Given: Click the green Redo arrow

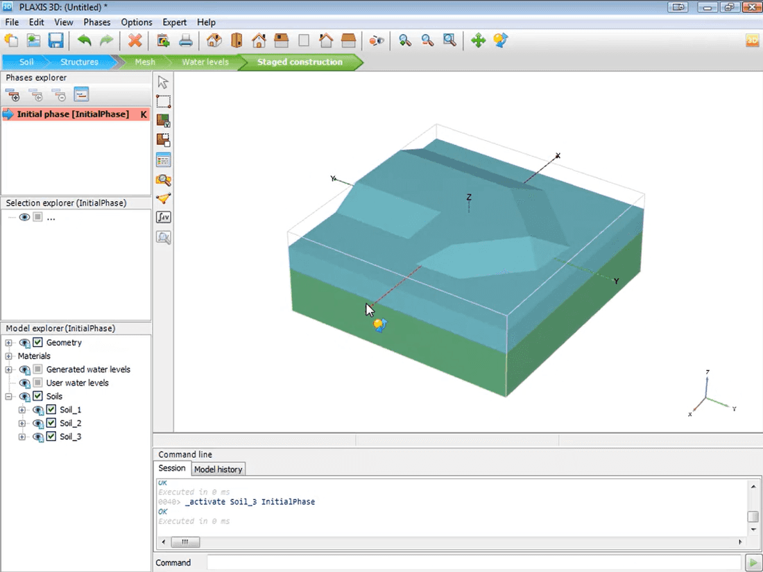Looking at the screenshot, I should coord(106,40).
